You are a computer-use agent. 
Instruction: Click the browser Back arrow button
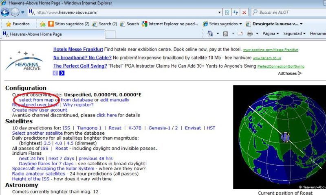coord(5,13)
